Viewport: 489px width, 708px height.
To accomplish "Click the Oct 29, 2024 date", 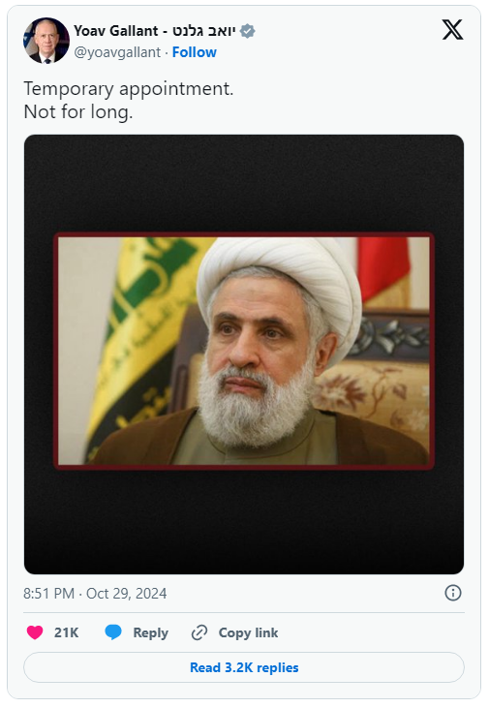I will 127,593.
